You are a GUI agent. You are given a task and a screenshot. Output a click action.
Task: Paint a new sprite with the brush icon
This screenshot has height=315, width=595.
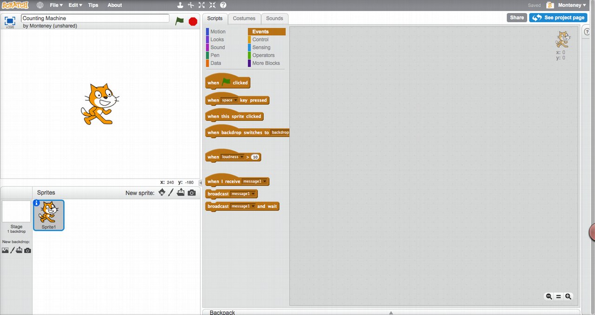[x=171, y=192]
